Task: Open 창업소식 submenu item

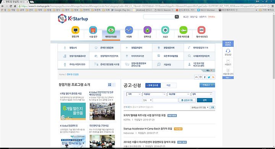Action: (73, 47)
